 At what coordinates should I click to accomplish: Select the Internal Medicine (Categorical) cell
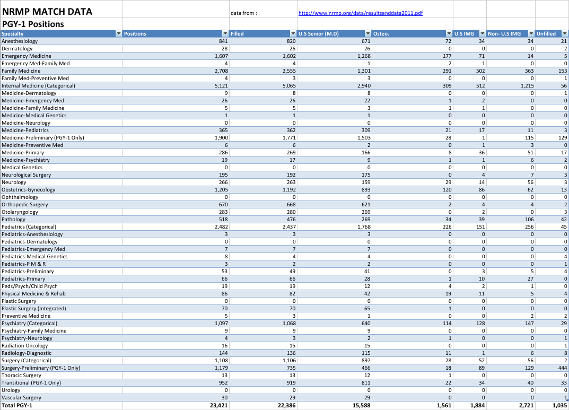click(62, 86)
